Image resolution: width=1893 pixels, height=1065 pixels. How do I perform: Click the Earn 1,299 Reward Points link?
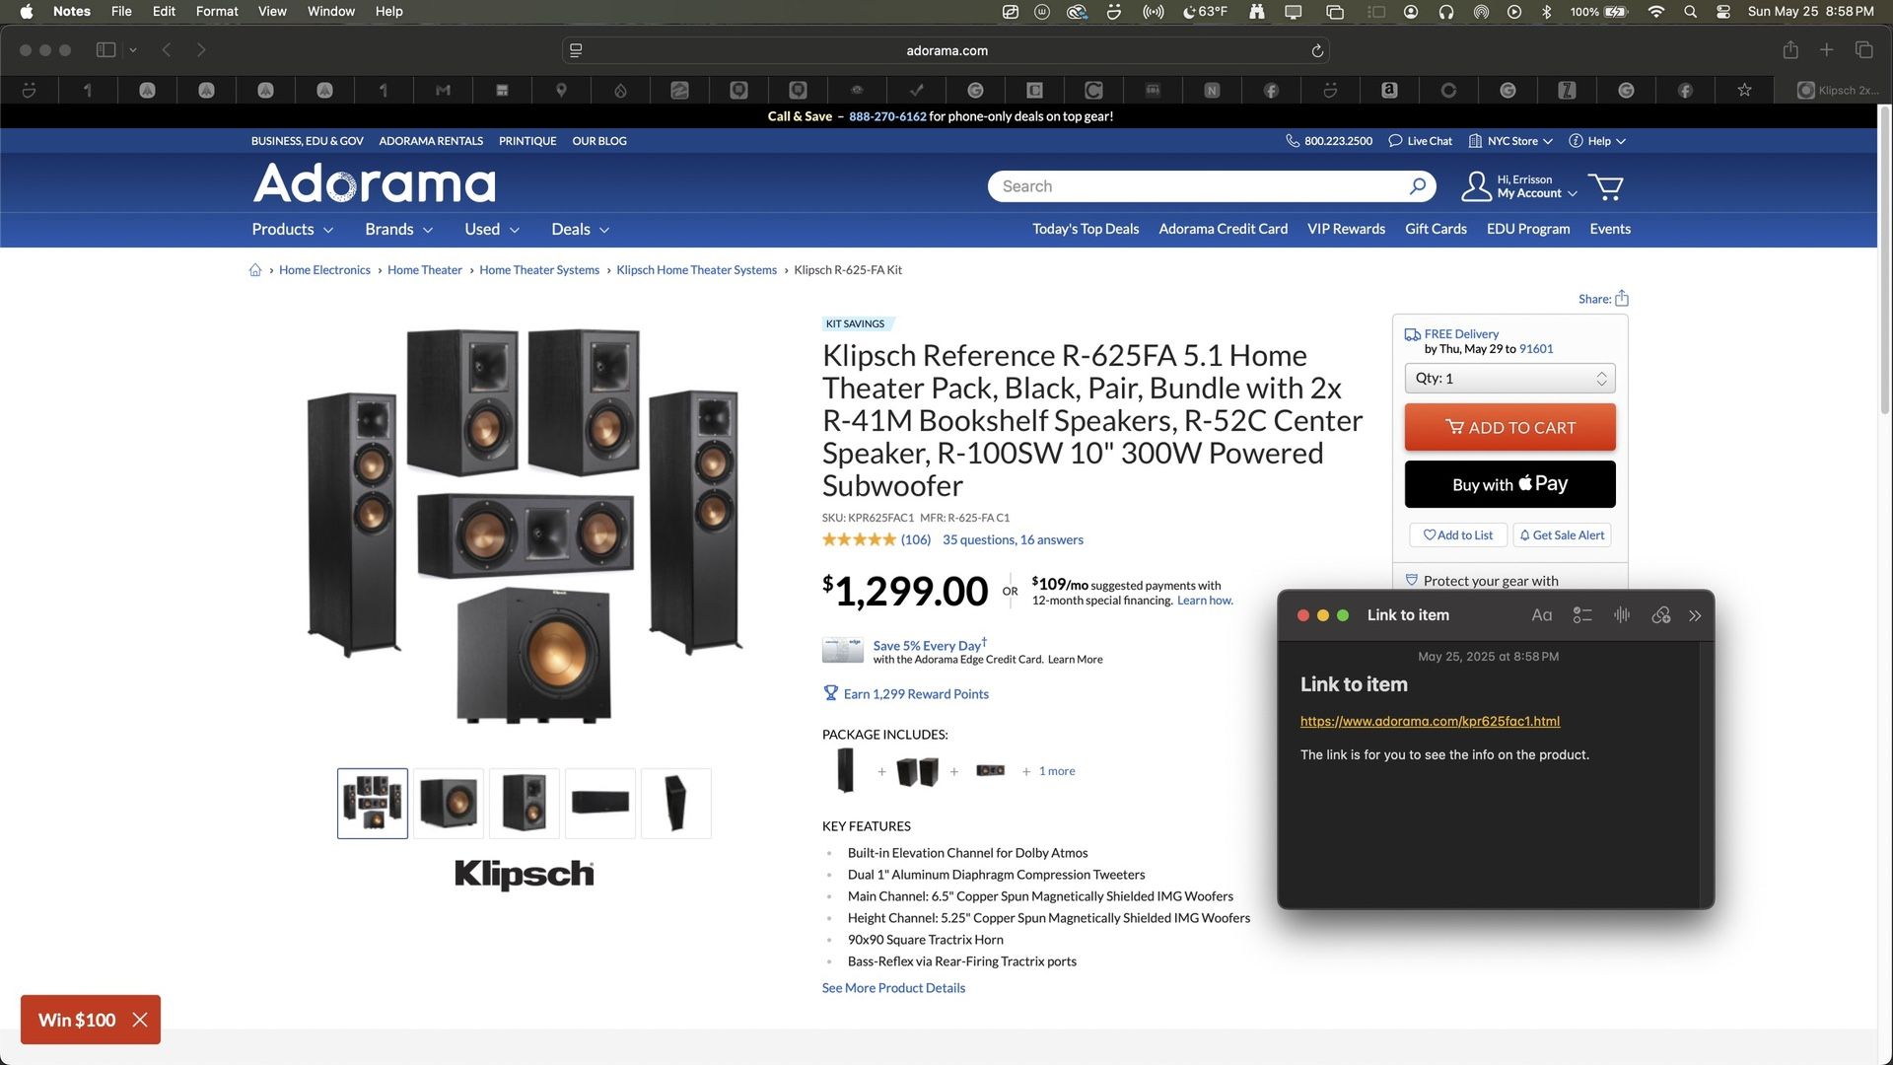(905, 694)
